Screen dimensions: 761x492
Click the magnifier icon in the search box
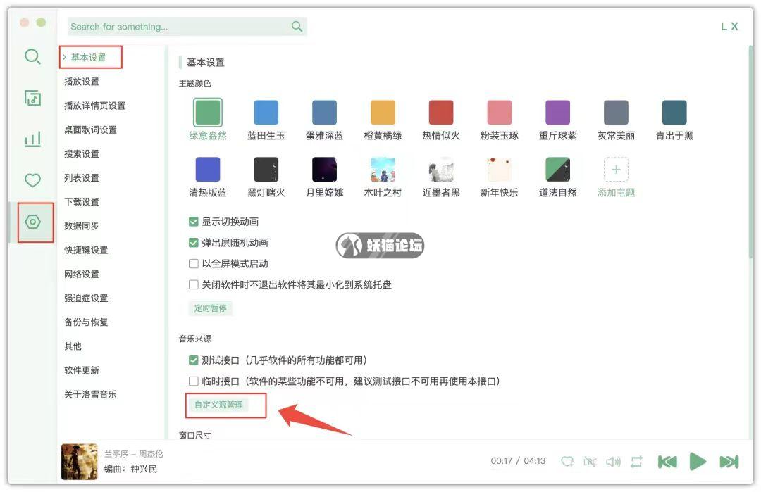(297, 26)
